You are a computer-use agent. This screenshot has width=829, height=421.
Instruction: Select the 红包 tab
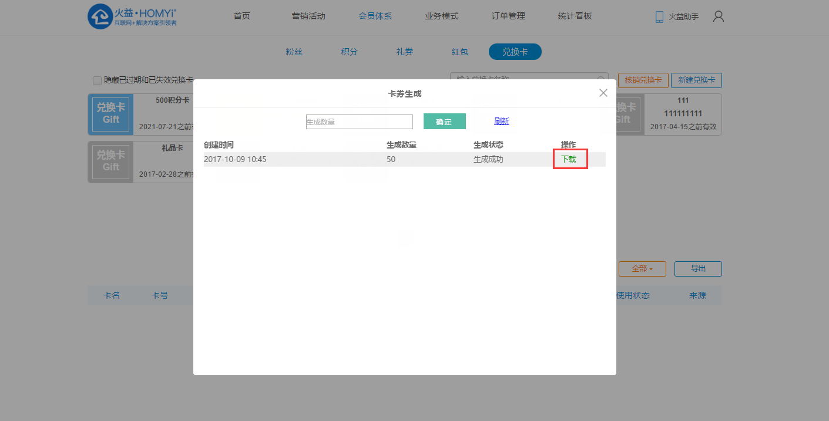pyautogui.click(x=459, y=52)
